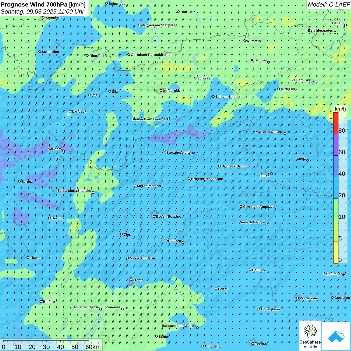Click the Tirano label
351x351 pixels.
[35, 258]
